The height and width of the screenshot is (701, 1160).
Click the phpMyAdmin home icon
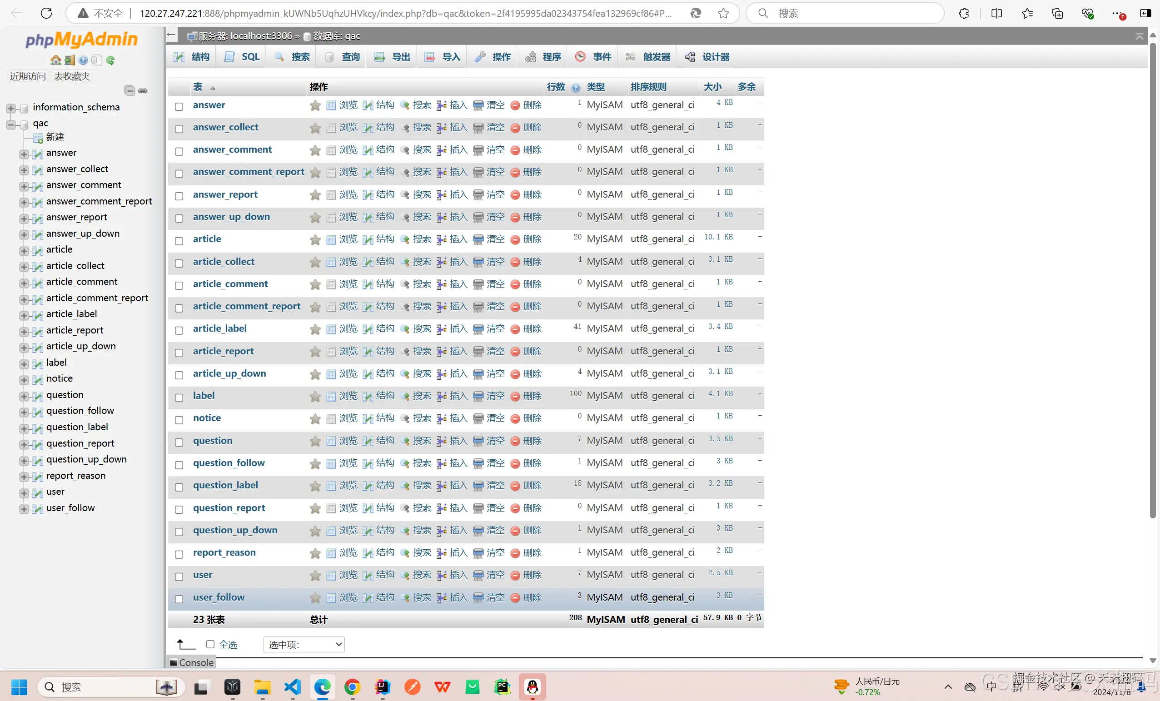55,60
